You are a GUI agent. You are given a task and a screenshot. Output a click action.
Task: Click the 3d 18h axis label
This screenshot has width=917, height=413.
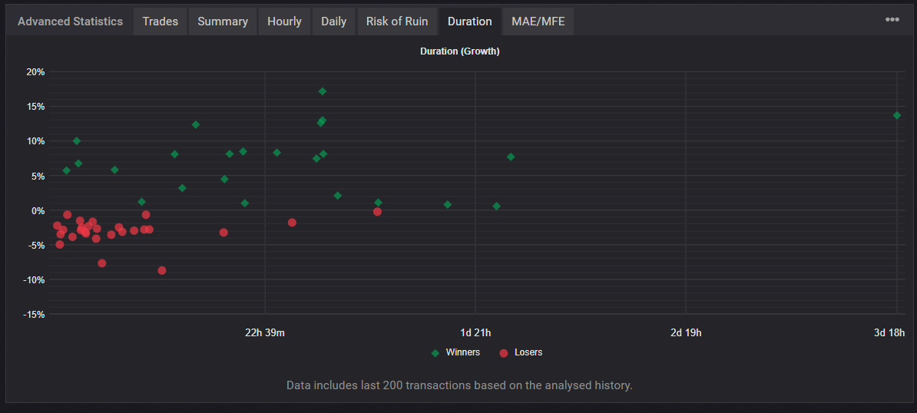(x=889, y=333)
